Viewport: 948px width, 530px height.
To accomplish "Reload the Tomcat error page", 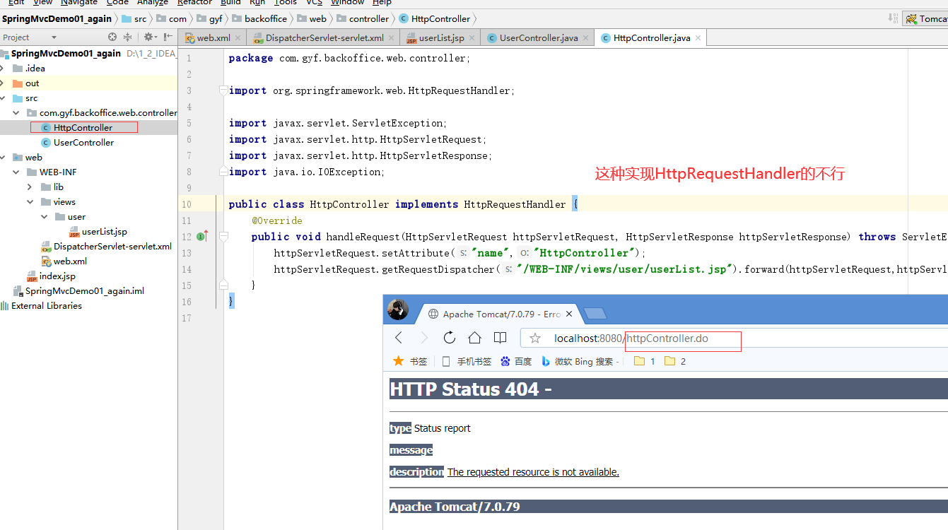I will coord(450,338).
